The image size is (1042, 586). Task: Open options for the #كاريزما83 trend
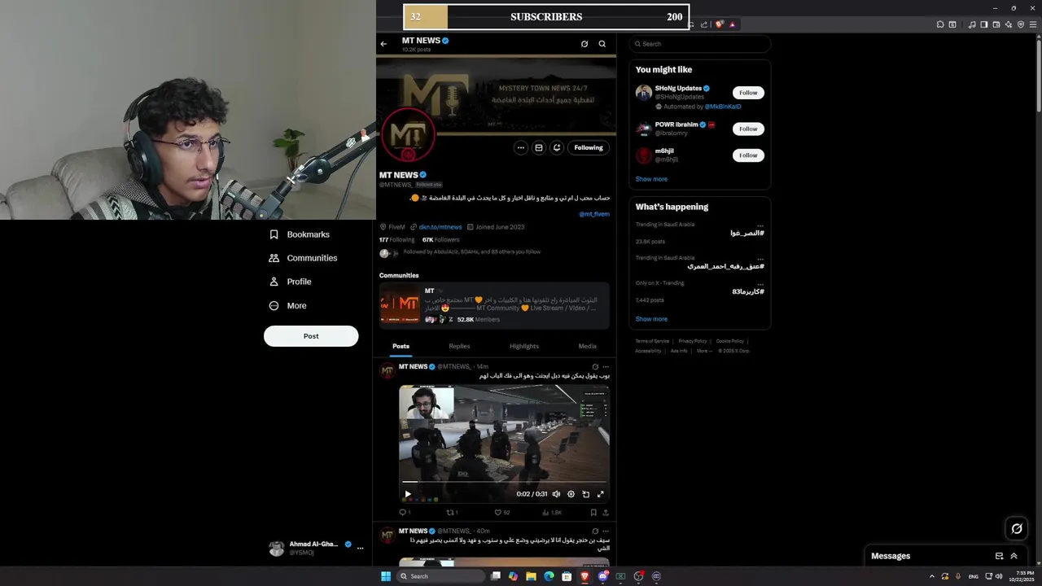(760, 284)
